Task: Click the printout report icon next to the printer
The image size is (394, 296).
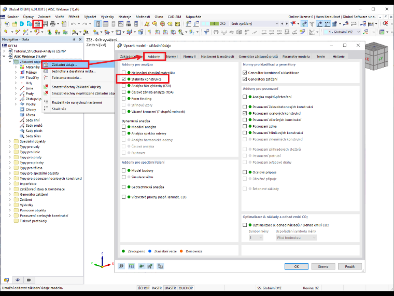Action: [64, 24]
